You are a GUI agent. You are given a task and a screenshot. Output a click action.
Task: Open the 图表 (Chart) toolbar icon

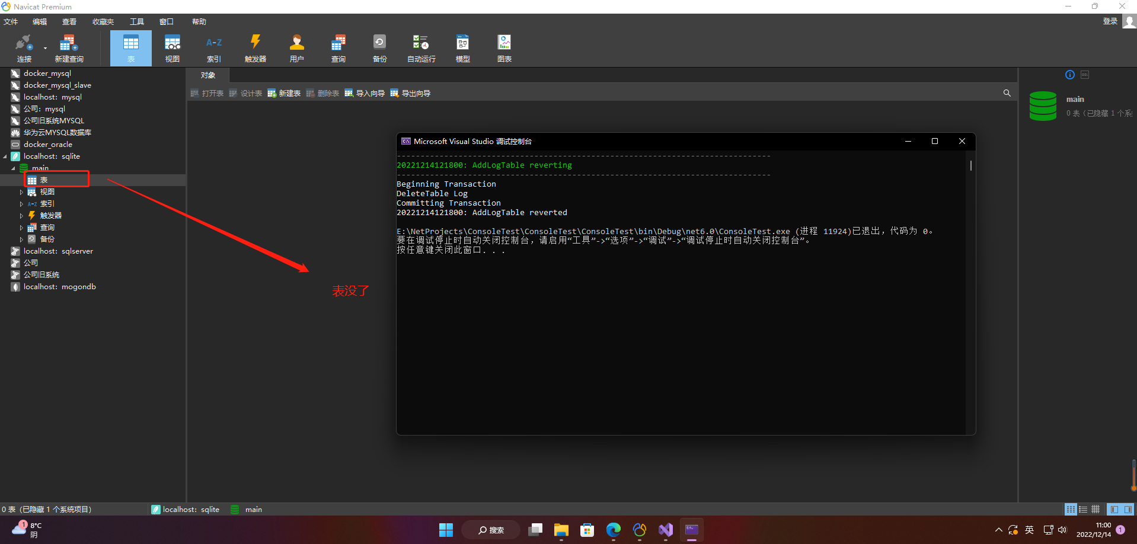pos(504,49)
